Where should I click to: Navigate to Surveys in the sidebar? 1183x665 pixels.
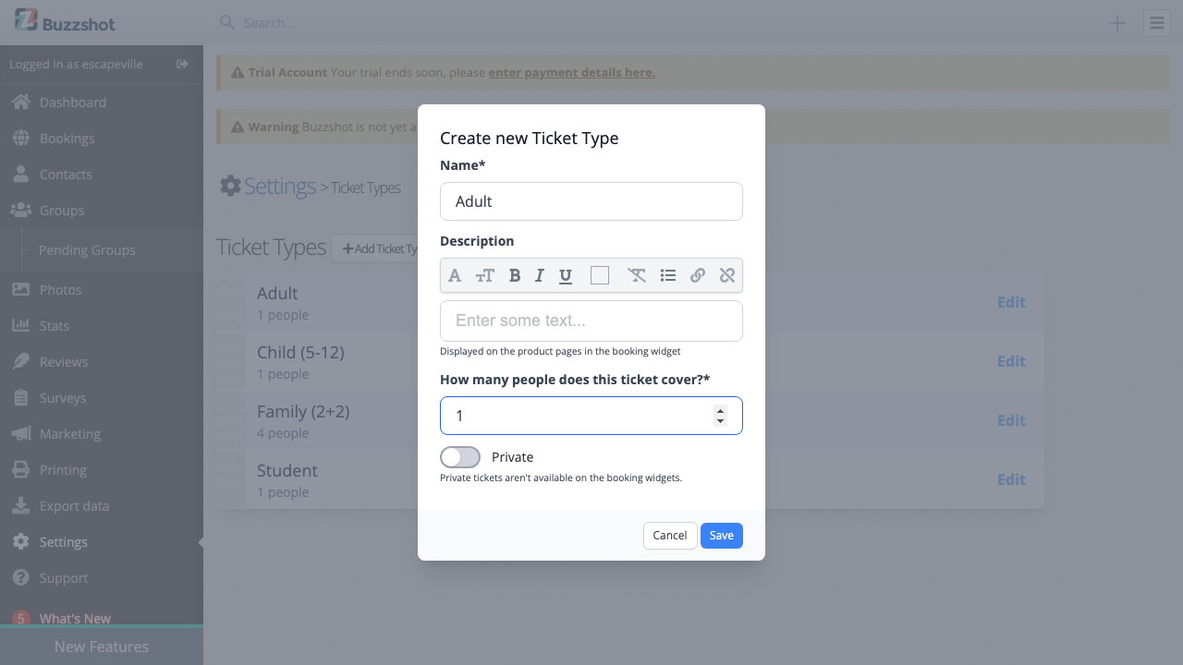pyautogui.click(x=62, y=397)
